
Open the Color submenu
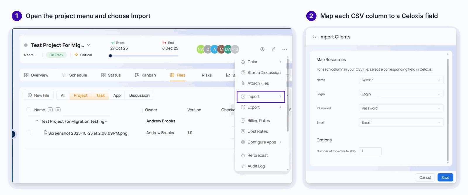tap(261, 62)
